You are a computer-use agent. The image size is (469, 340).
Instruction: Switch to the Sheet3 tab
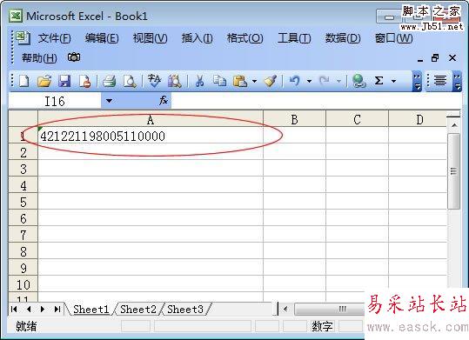pos(185,310)
